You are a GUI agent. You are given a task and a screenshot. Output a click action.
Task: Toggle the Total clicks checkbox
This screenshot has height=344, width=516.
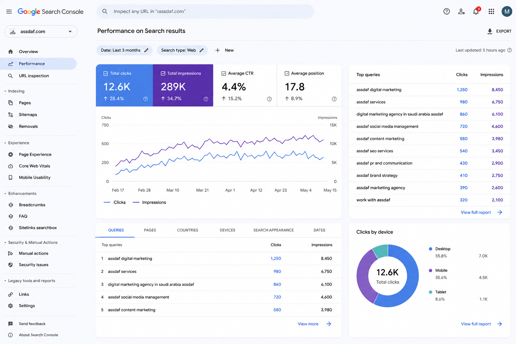pyautogui.click(x=105, y=73)
